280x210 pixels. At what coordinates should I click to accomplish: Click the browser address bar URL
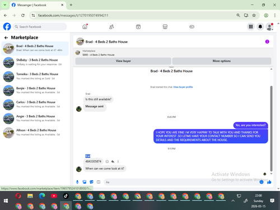coord(73,15)
